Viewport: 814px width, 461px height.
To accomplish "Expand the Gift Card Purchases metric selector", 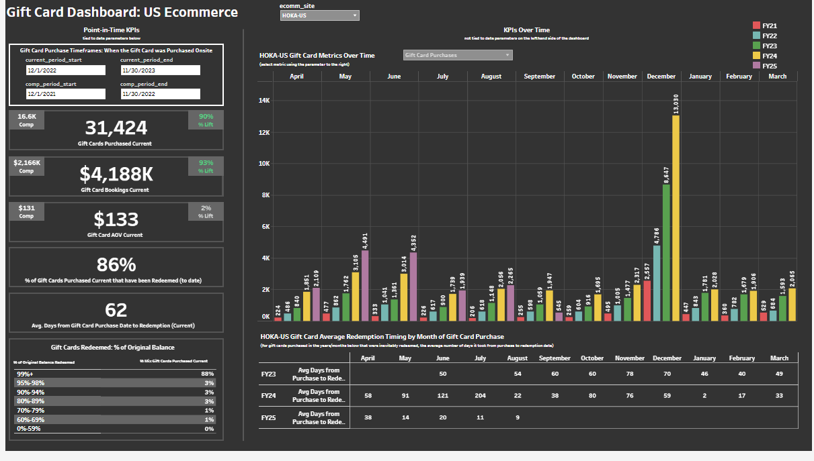I will pos(457,55).
